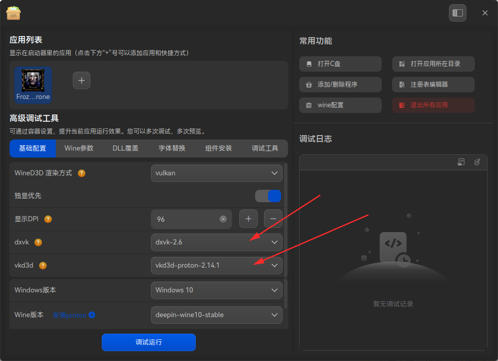
Task: Open the dxvk help question mark
Action: (x=38, y=242)
